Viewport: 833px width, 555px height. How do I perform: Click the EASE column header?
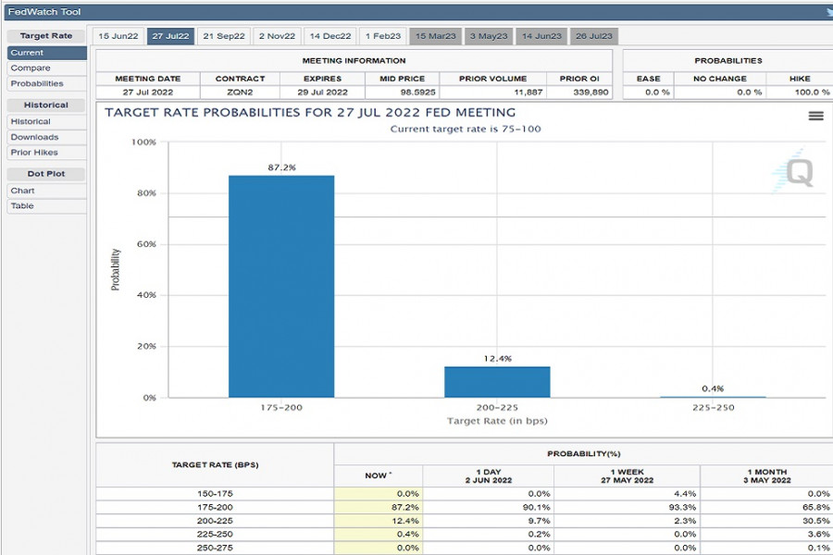point(648,79)
